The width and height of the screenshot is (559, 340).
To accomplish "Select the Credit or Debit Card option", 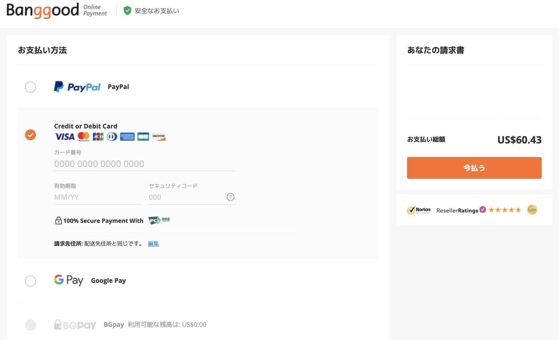I will 30,135.
